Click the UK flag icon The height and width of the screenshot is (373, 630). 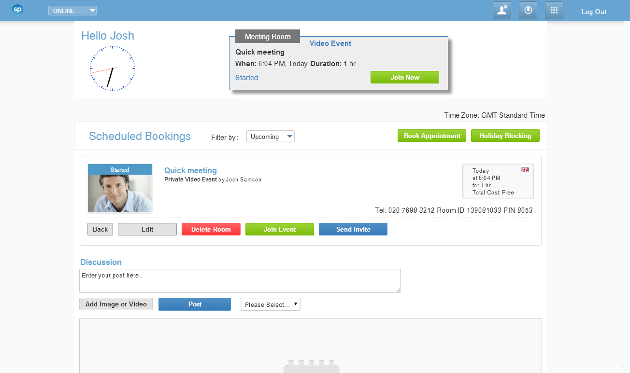point(525,170)
